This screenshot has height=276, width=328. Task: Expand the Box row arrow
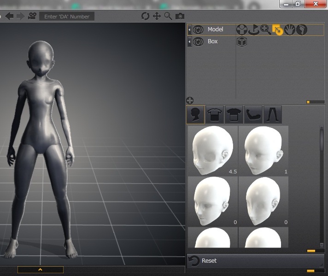(x=189, y=42)
